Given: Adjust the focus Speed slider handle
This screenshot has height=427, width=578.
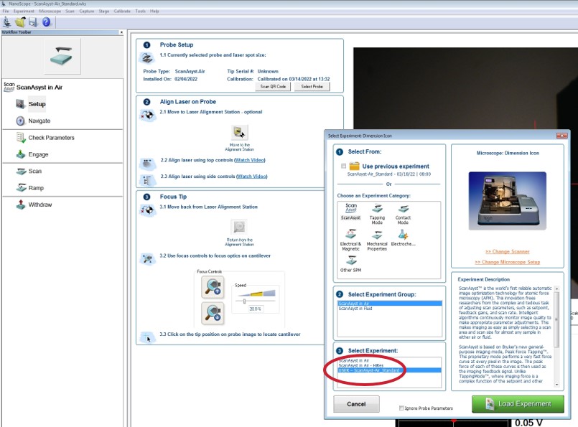Looking at the screenshot, I should [x=244, y=301].
